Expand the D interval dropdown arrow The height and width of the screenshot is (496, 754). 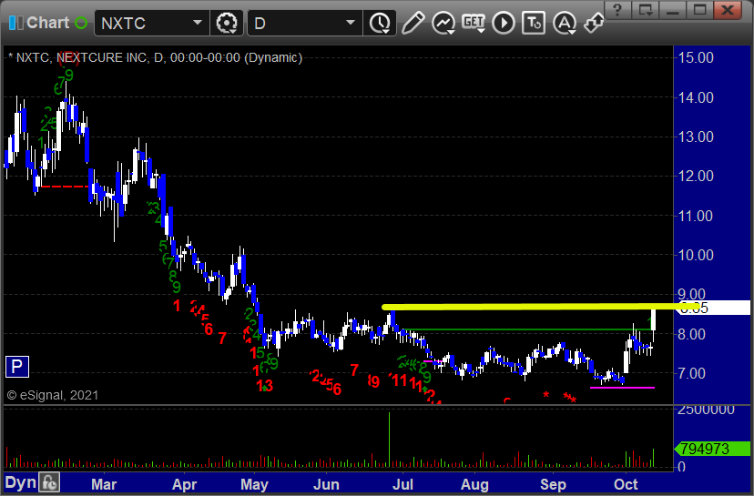pos(351,23)
